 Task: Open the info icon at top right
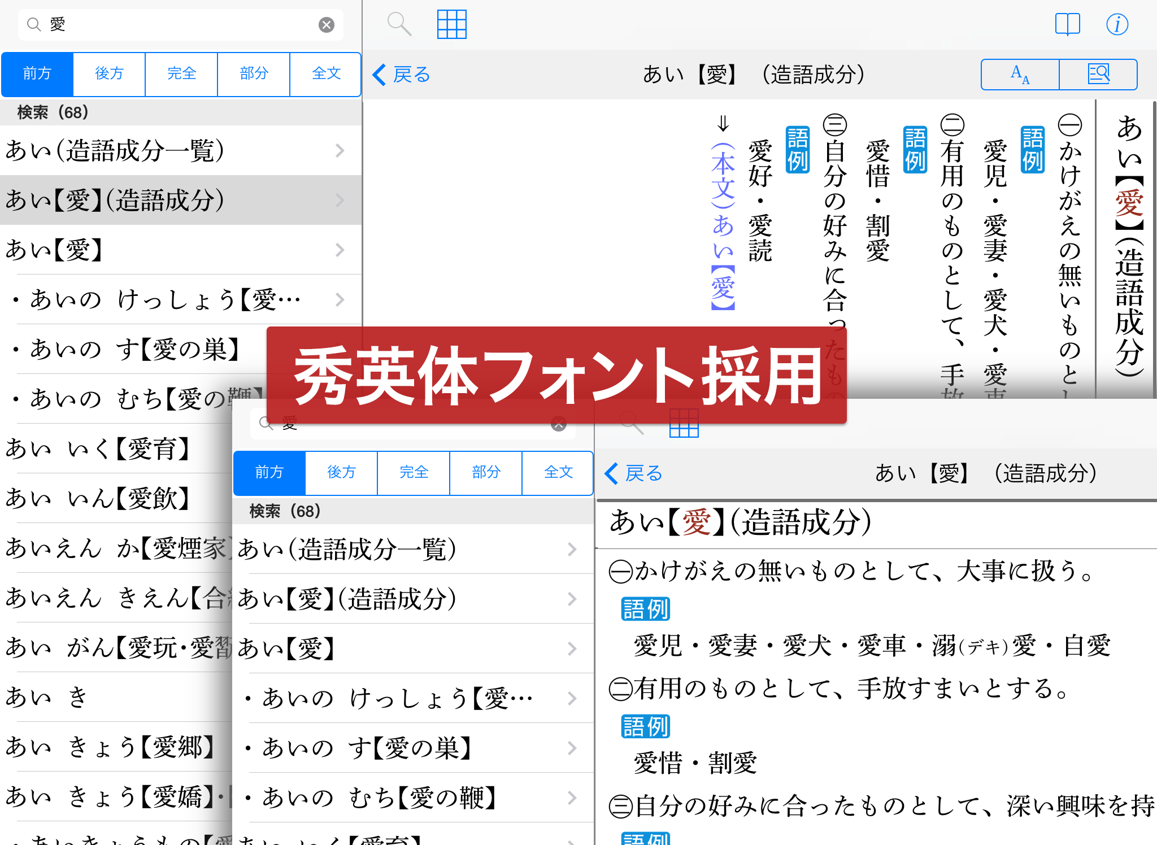(1117, 24)
